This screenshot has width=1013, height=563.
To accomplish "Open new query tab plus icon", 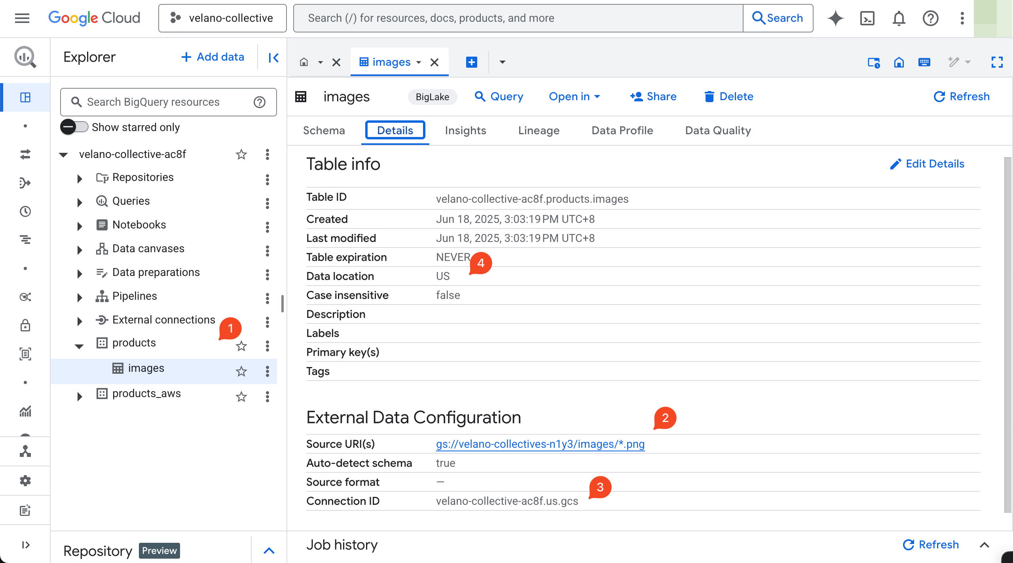I will click(x=471, y=62).
